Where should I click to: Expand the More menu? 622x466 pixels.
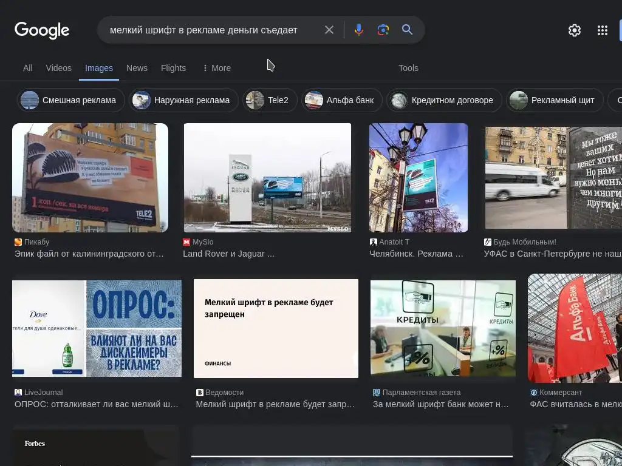click(217, 68)
